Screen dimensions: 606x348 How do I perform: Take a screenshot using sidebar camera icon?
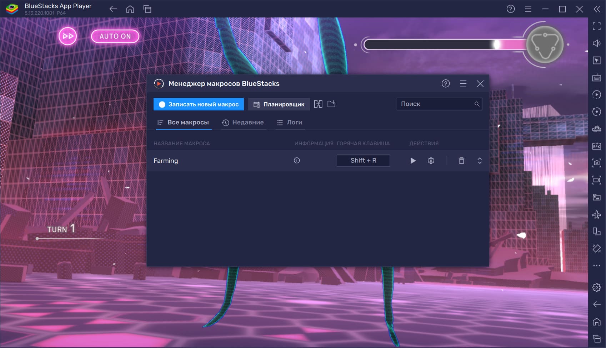point(597,163)
